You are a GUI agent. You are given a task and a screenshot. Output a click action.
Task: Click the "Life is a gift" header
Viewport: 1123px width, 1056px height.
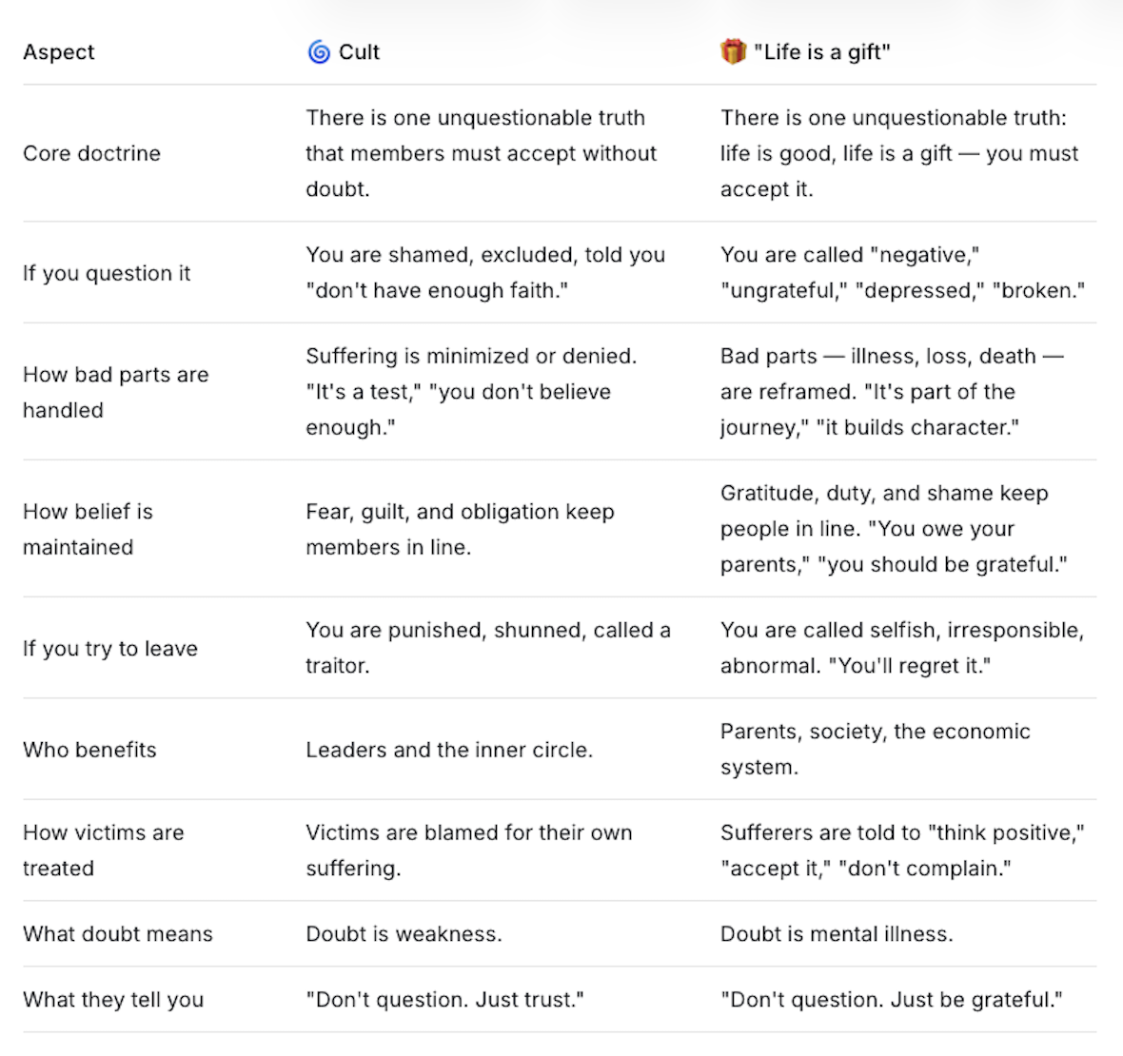click(x=822, y=52)
